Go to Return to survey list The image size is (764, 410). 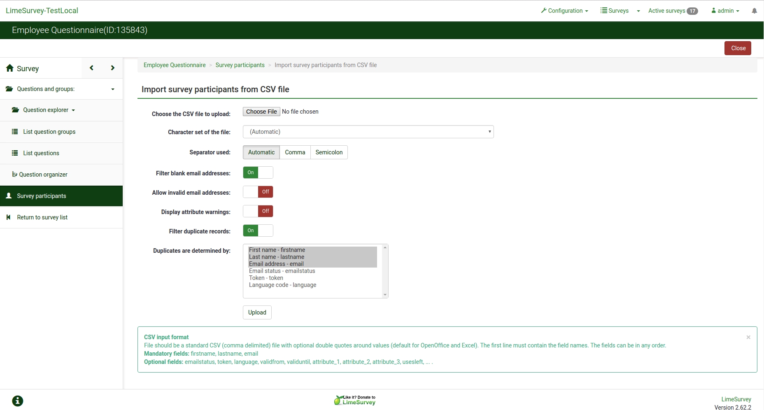click(61, 217)
